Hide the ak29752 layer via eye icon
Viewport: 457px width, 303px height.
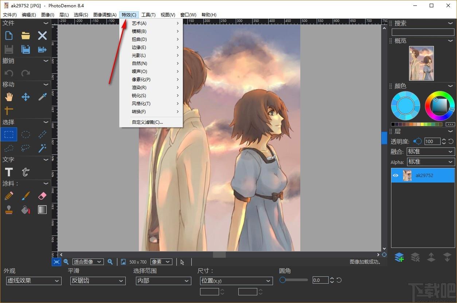pyautogui.click(x=396, y=176)
